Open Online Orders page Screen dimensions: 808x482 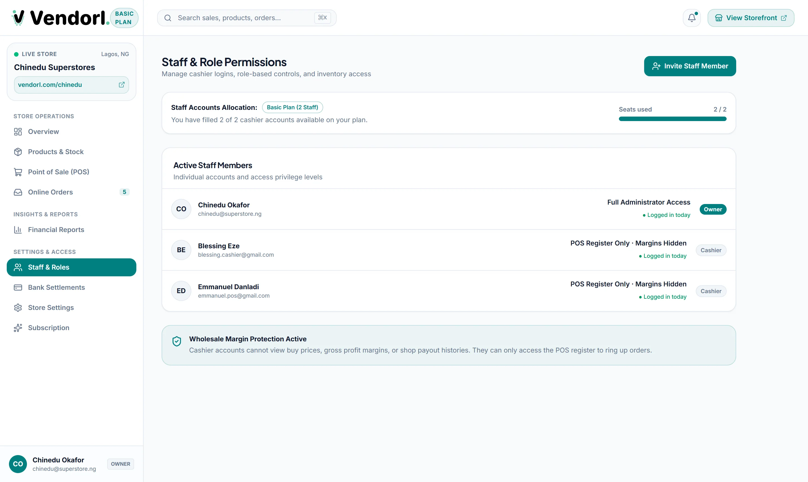pos(72,192)
